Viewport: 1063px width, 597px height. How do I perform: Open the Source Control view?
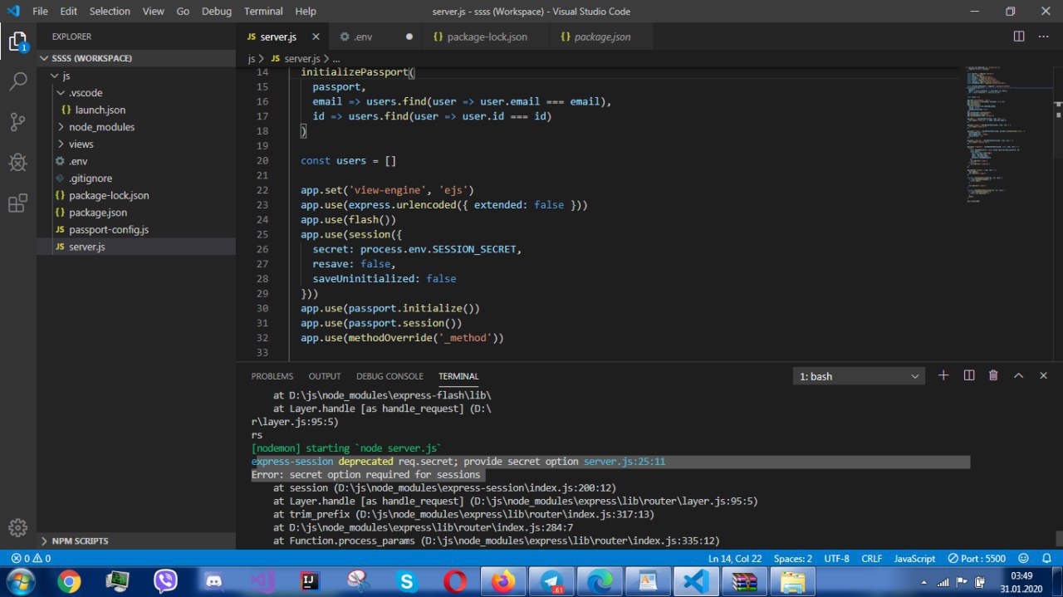click(17, 122)
